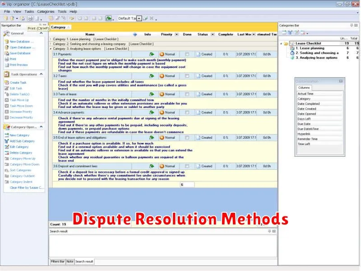
Task: Open the Last Modified column filter dropdown
Action: pos(254,34)
